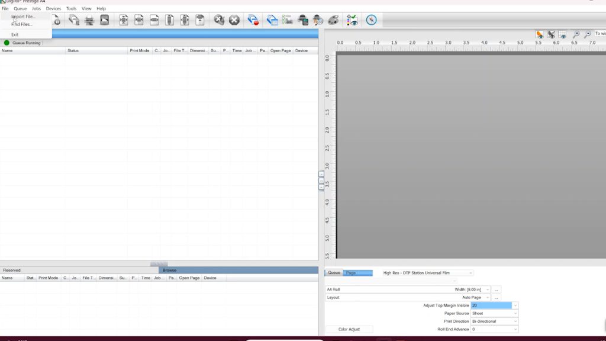Click the zoom in magnifier icon
The width and height of the screenshot is (606, 341).
576,35
